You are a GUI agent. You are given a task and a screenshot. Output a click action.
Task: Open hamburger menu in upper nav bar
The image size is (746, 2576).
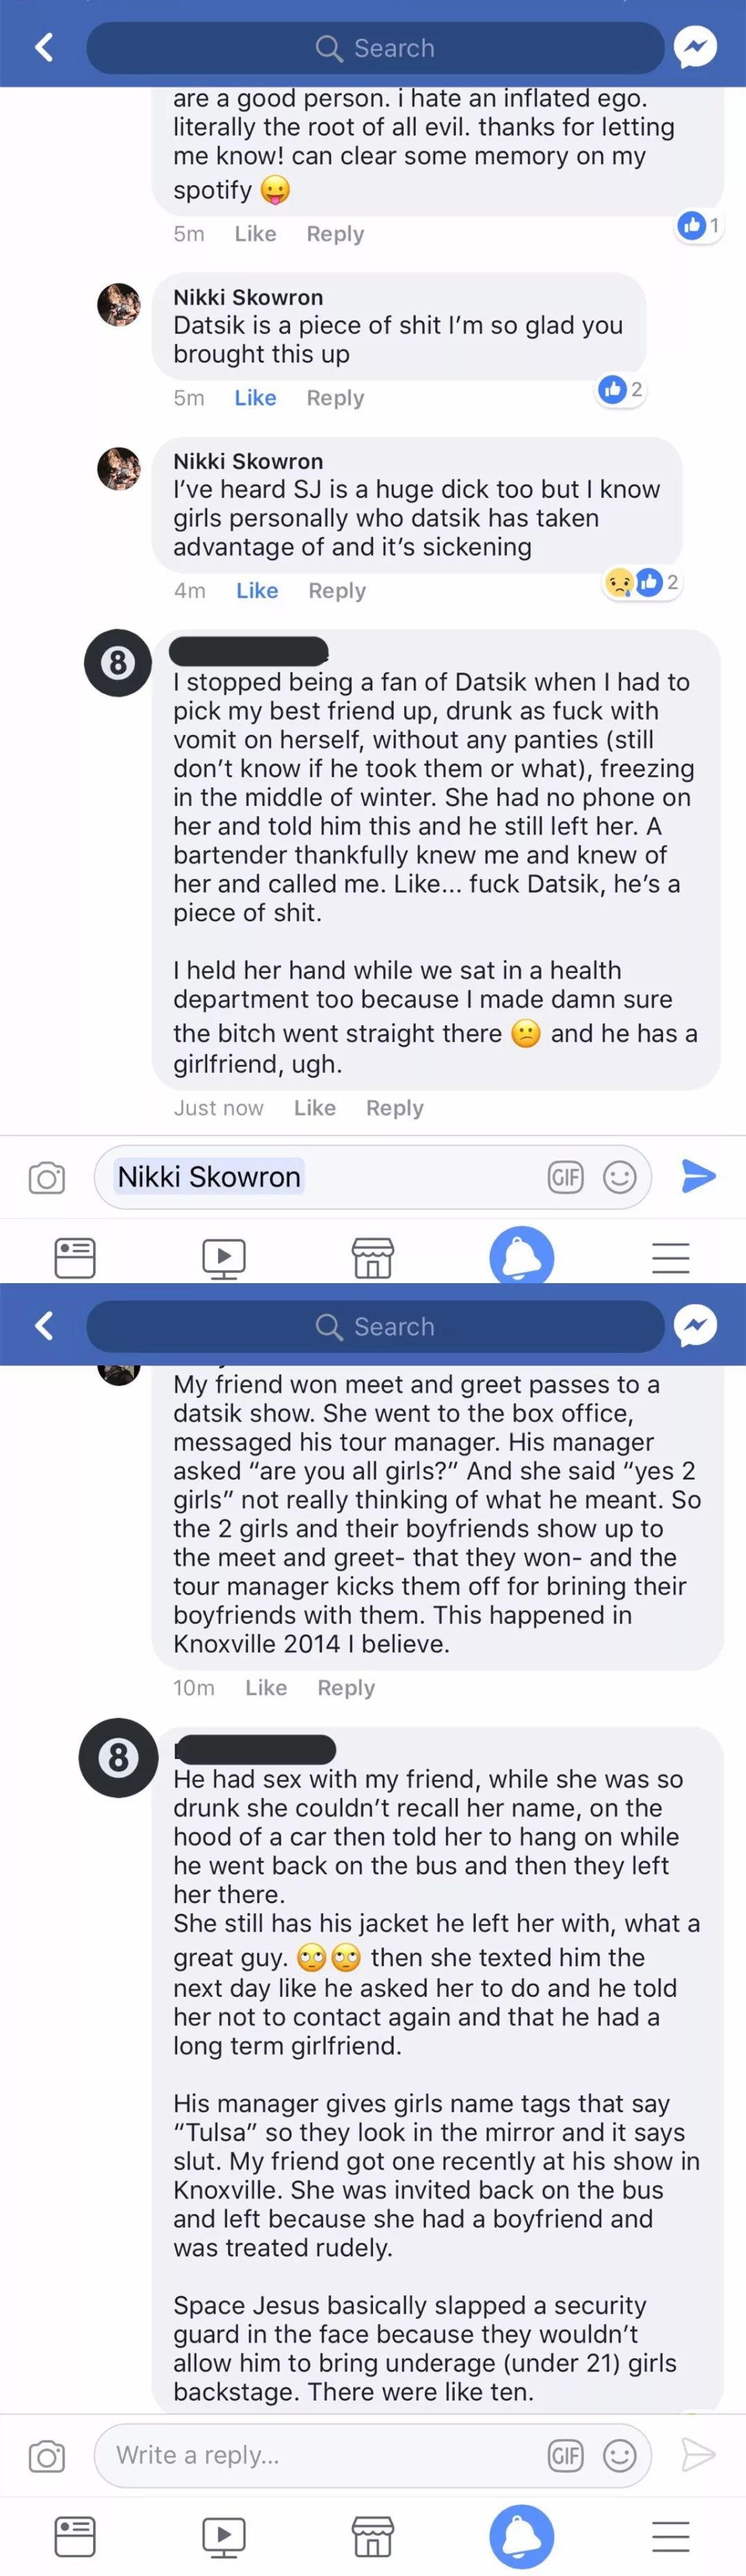671,1257
